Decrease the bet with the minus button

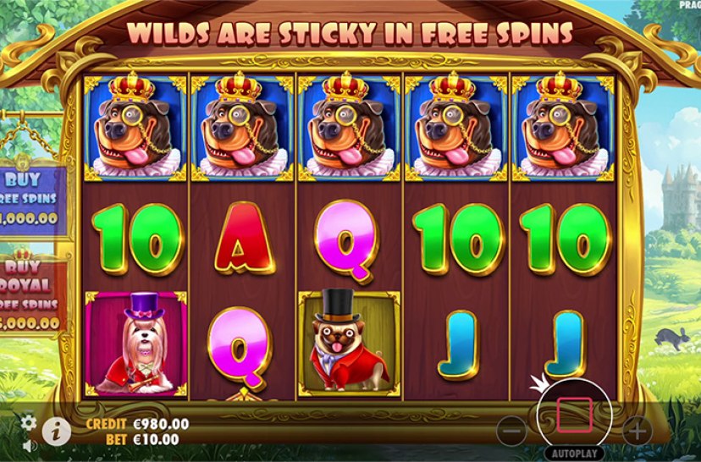click(x=511, y=432)
